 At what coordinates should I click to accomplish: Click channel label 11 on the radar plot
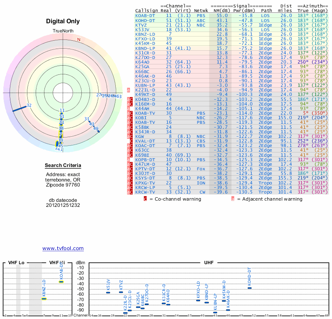(62, 110)
